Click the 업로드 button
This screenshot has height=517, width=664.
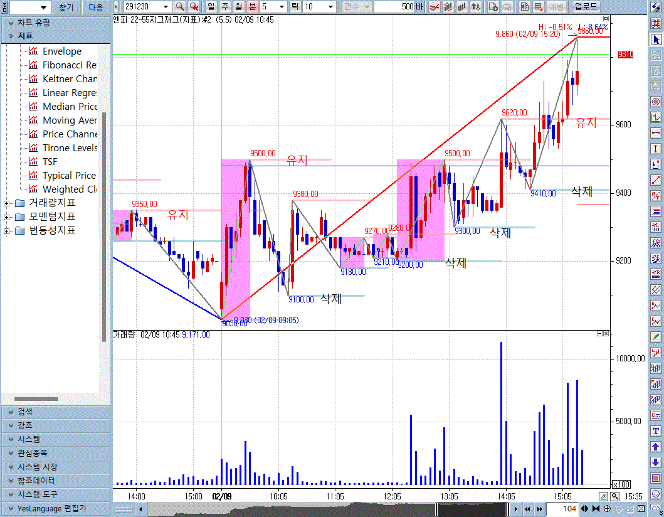pyautogui.click(x=586, y=7)
